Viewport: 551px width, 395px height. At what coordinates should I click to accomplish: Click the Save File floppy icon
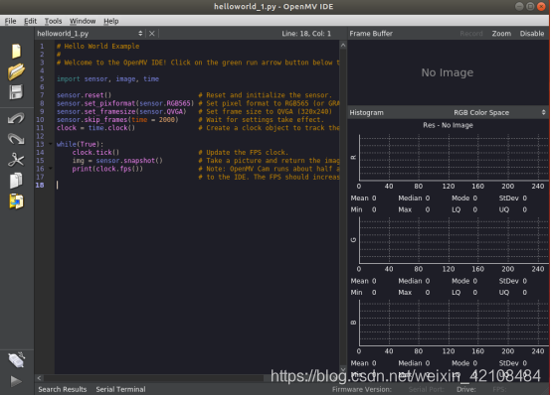[x=16, y=92]
